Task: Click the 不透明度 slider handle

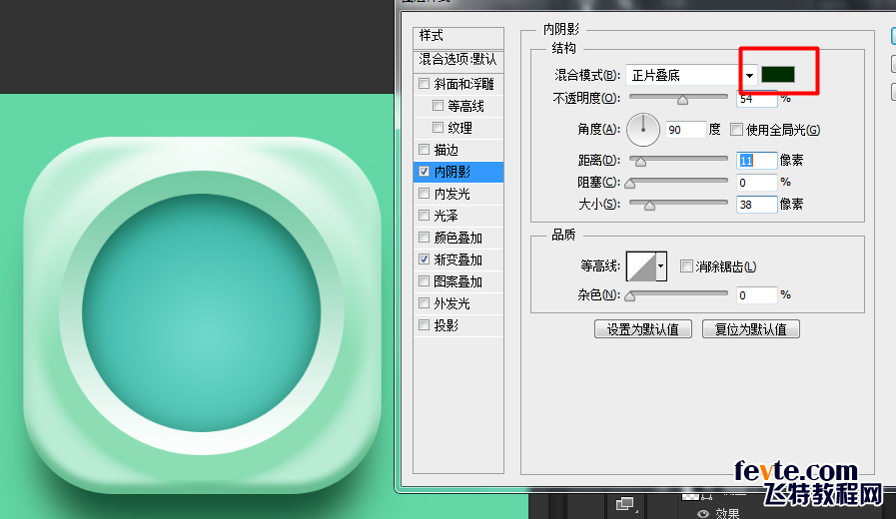Action: click(683, 100)
